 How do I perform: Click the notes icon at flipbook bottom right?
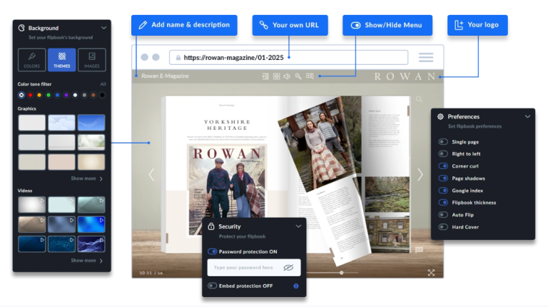tap(419, 250)
